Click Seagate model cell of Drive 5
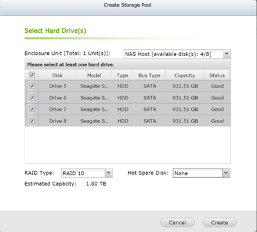 coord(94,86)
